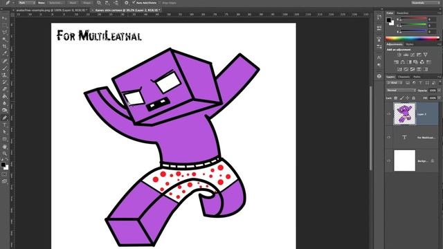Screen dimensions: 443x249
Task: Select the Eyedropper tool
Action: point(4,54)
